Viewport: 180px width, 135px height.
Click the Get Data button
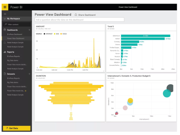click(x=17, y=128)
